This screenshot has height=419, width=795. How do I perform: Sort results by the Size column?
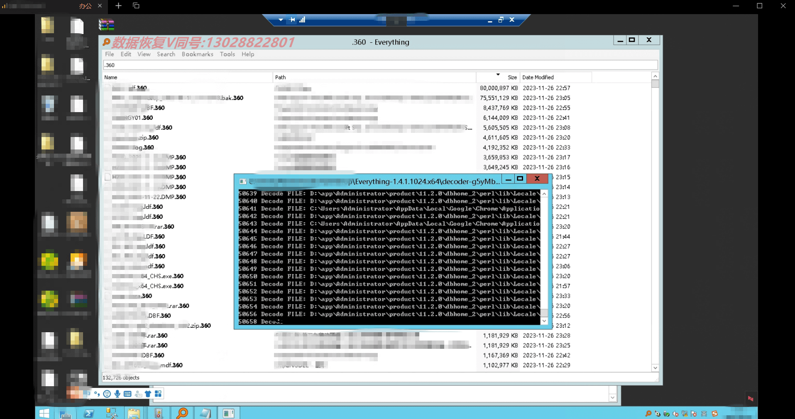tap(498, 77)
